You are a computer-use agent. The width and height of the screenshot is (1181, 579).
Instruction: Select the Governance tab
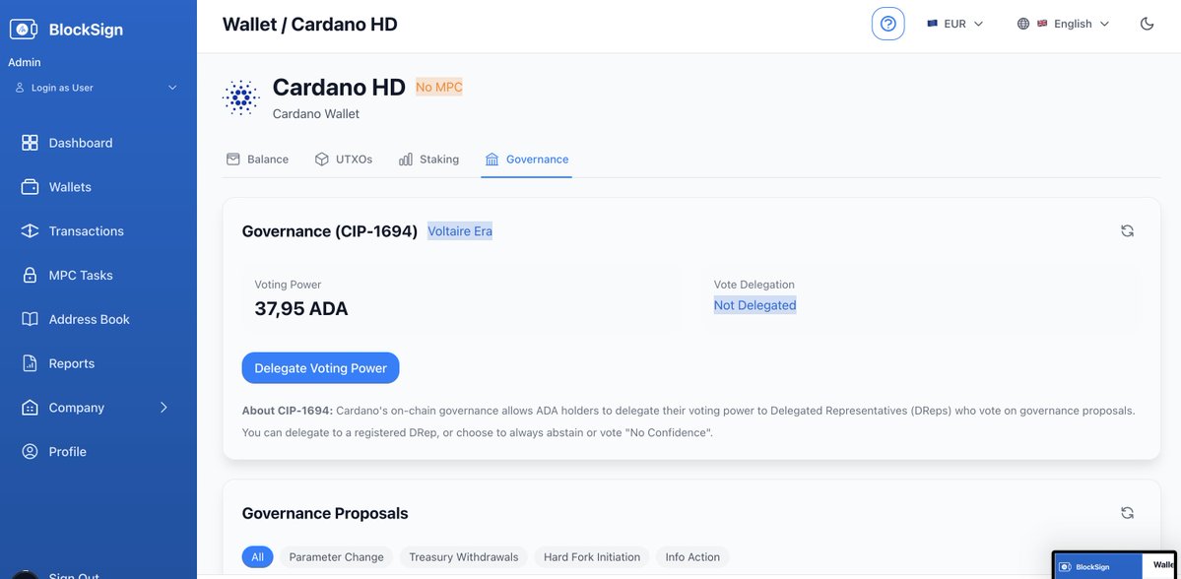527,160
